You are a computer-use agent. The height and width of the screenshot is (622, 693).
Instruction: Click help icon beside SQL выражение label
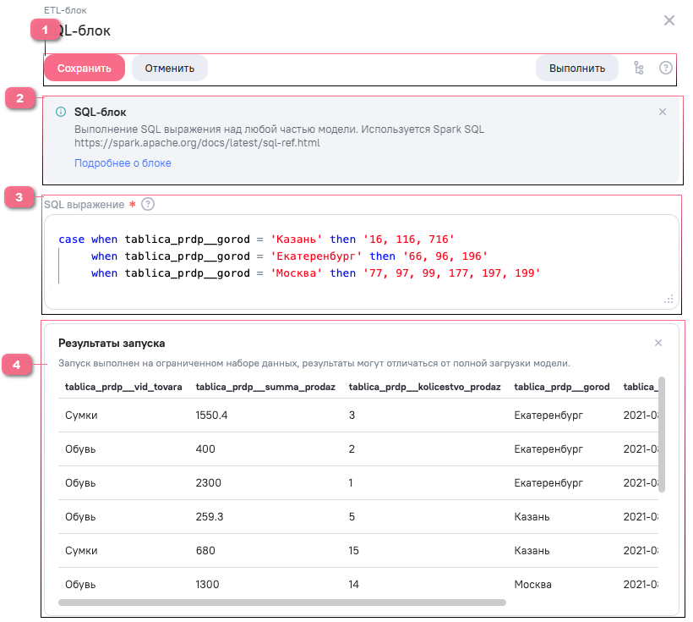pyautogui.click(x=148, y=204)
